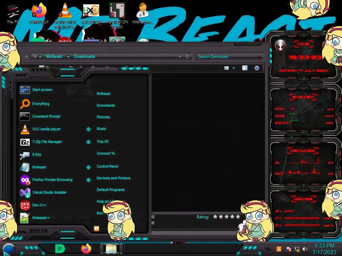Open Java tray icon
342x256 pixels.
point(279,249)
